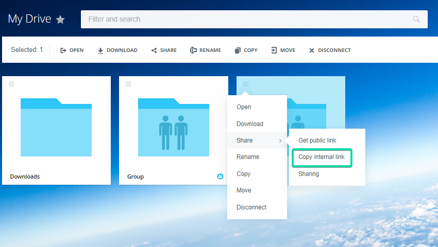Click the Rename toolbar button

pyautogui.click(x=205, y=50)
